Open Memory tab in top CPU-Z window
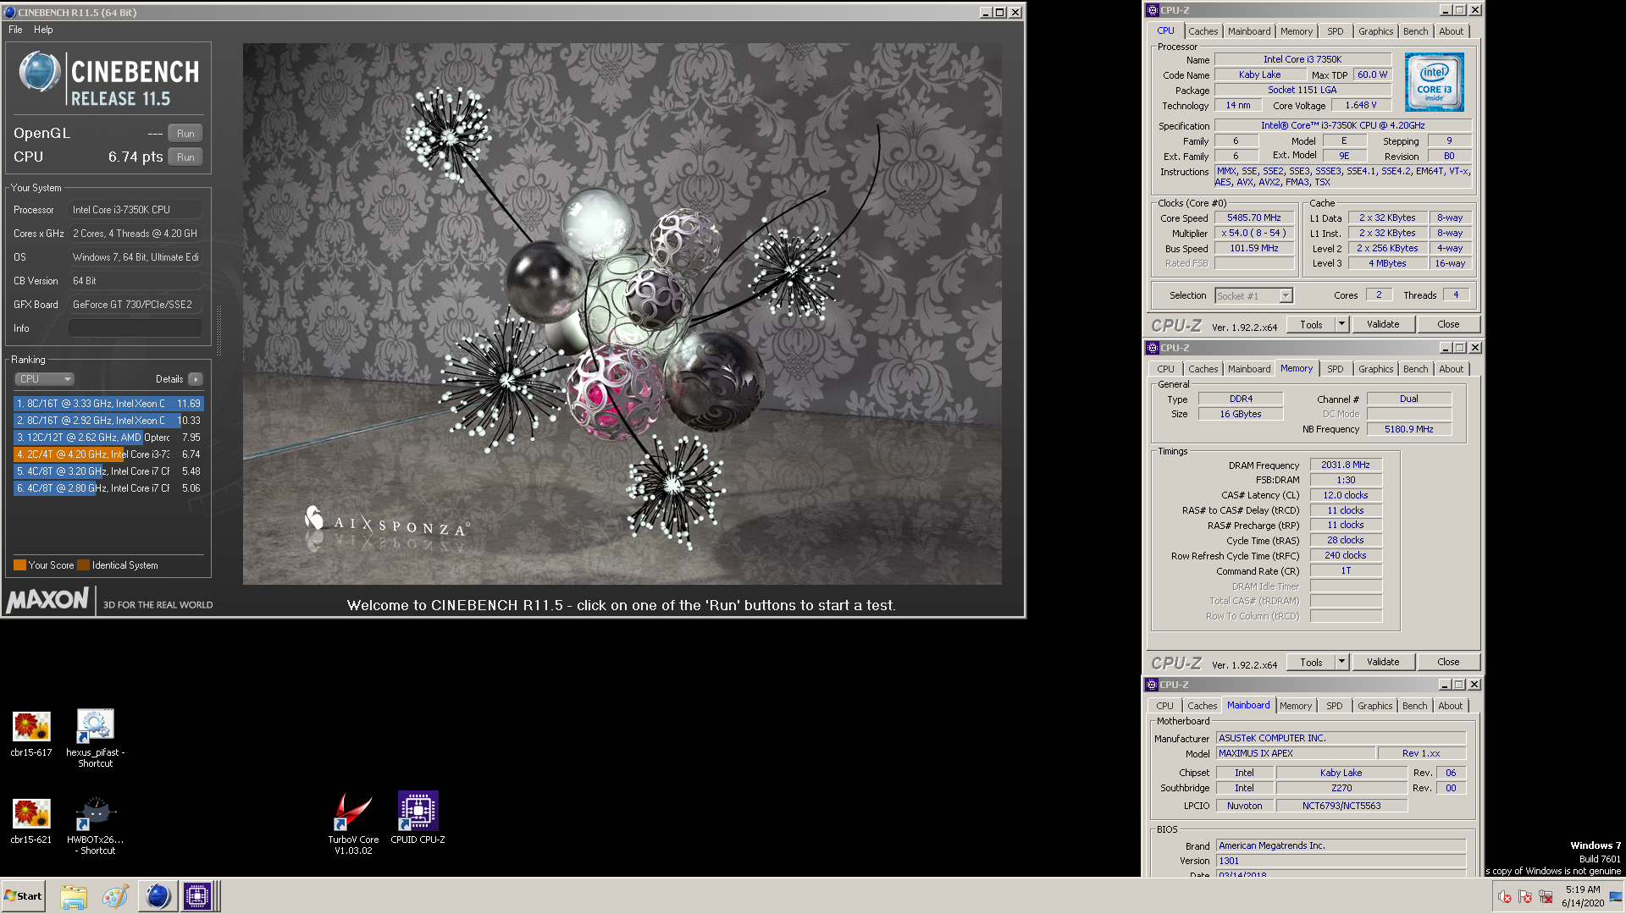The image size is (1626, 914). click(x=1296, y=31)
